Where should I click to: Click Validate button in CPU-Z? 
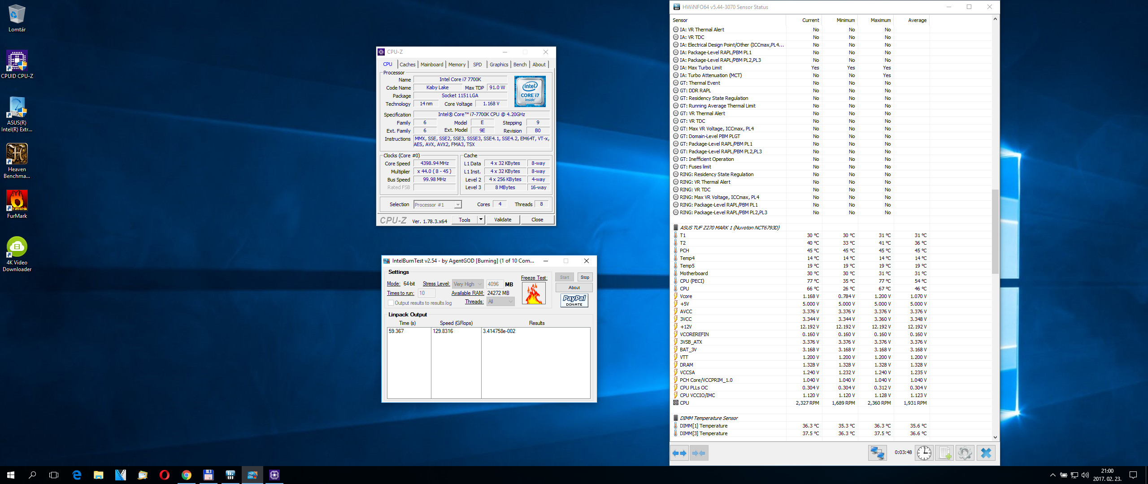(502, 220)
